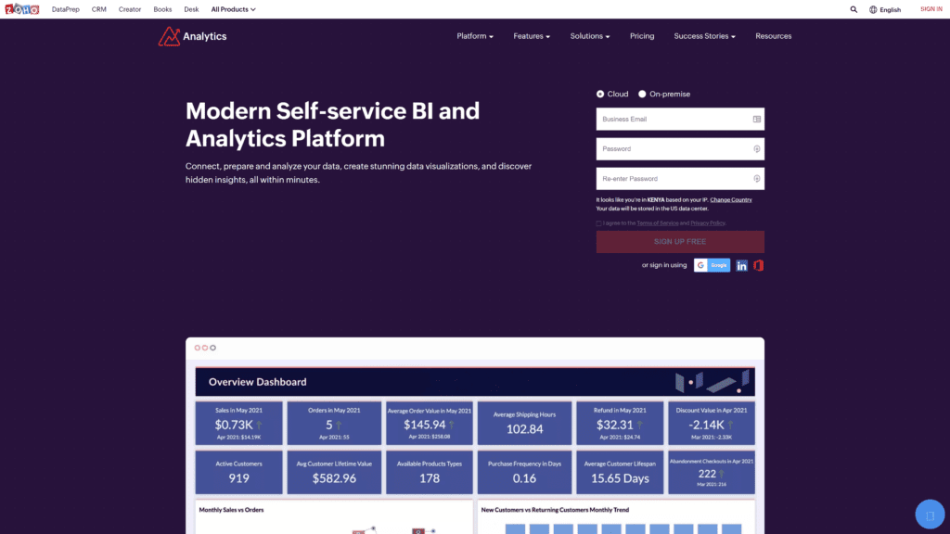Open Desk from the top bar

[x=191, y=9]
